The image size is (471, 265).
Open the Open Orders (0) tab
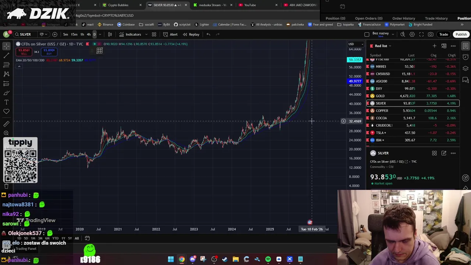(369, 18)
